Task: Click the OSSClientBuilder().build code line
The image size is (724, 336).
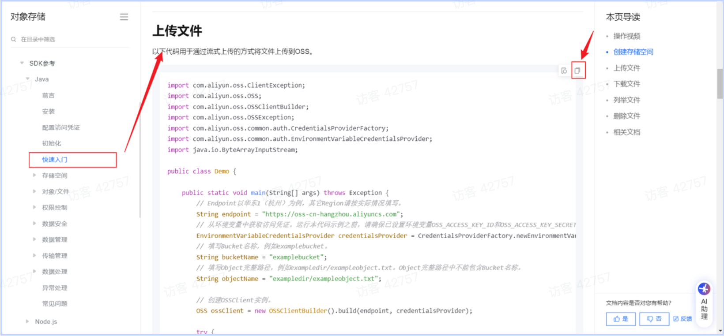Action: click(x=334, y=311)
